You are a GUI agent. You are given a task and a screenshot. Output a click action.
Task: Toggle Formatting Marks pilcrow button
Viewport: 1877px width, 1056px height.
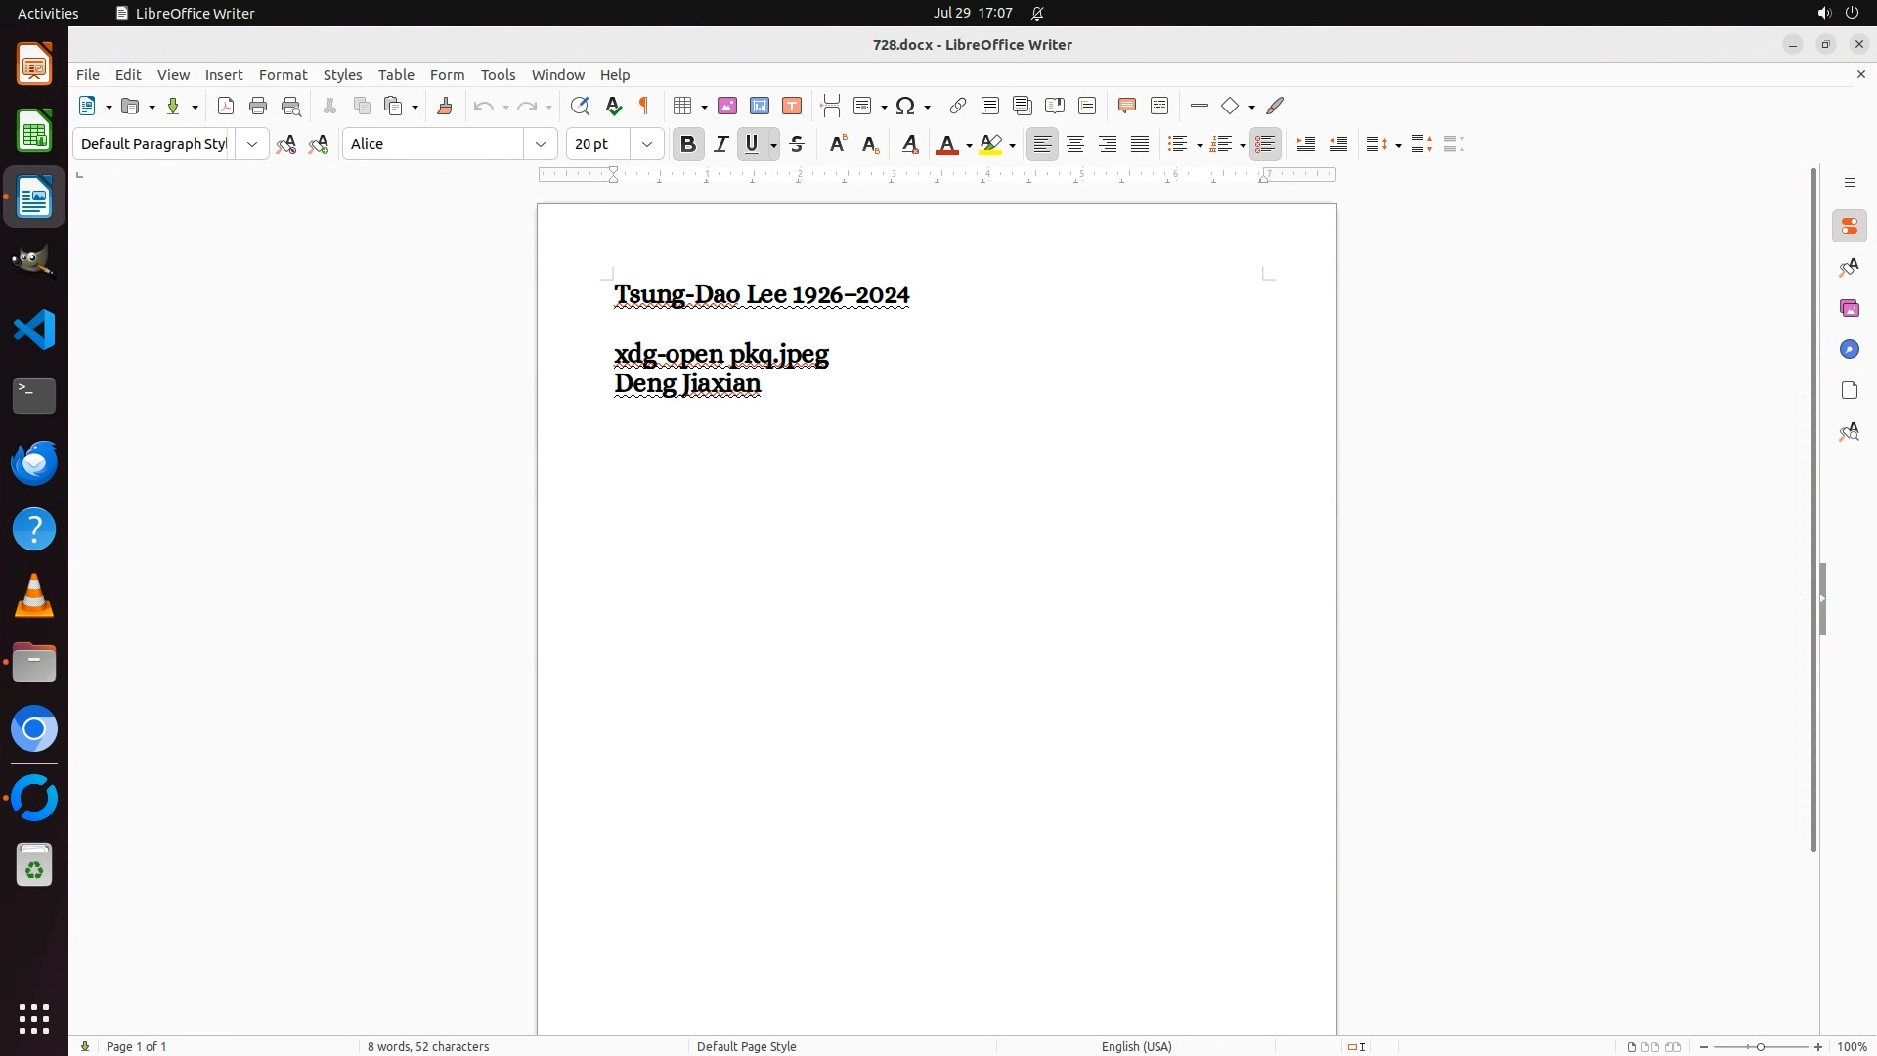pyautogui.click(x=644, y=107)
